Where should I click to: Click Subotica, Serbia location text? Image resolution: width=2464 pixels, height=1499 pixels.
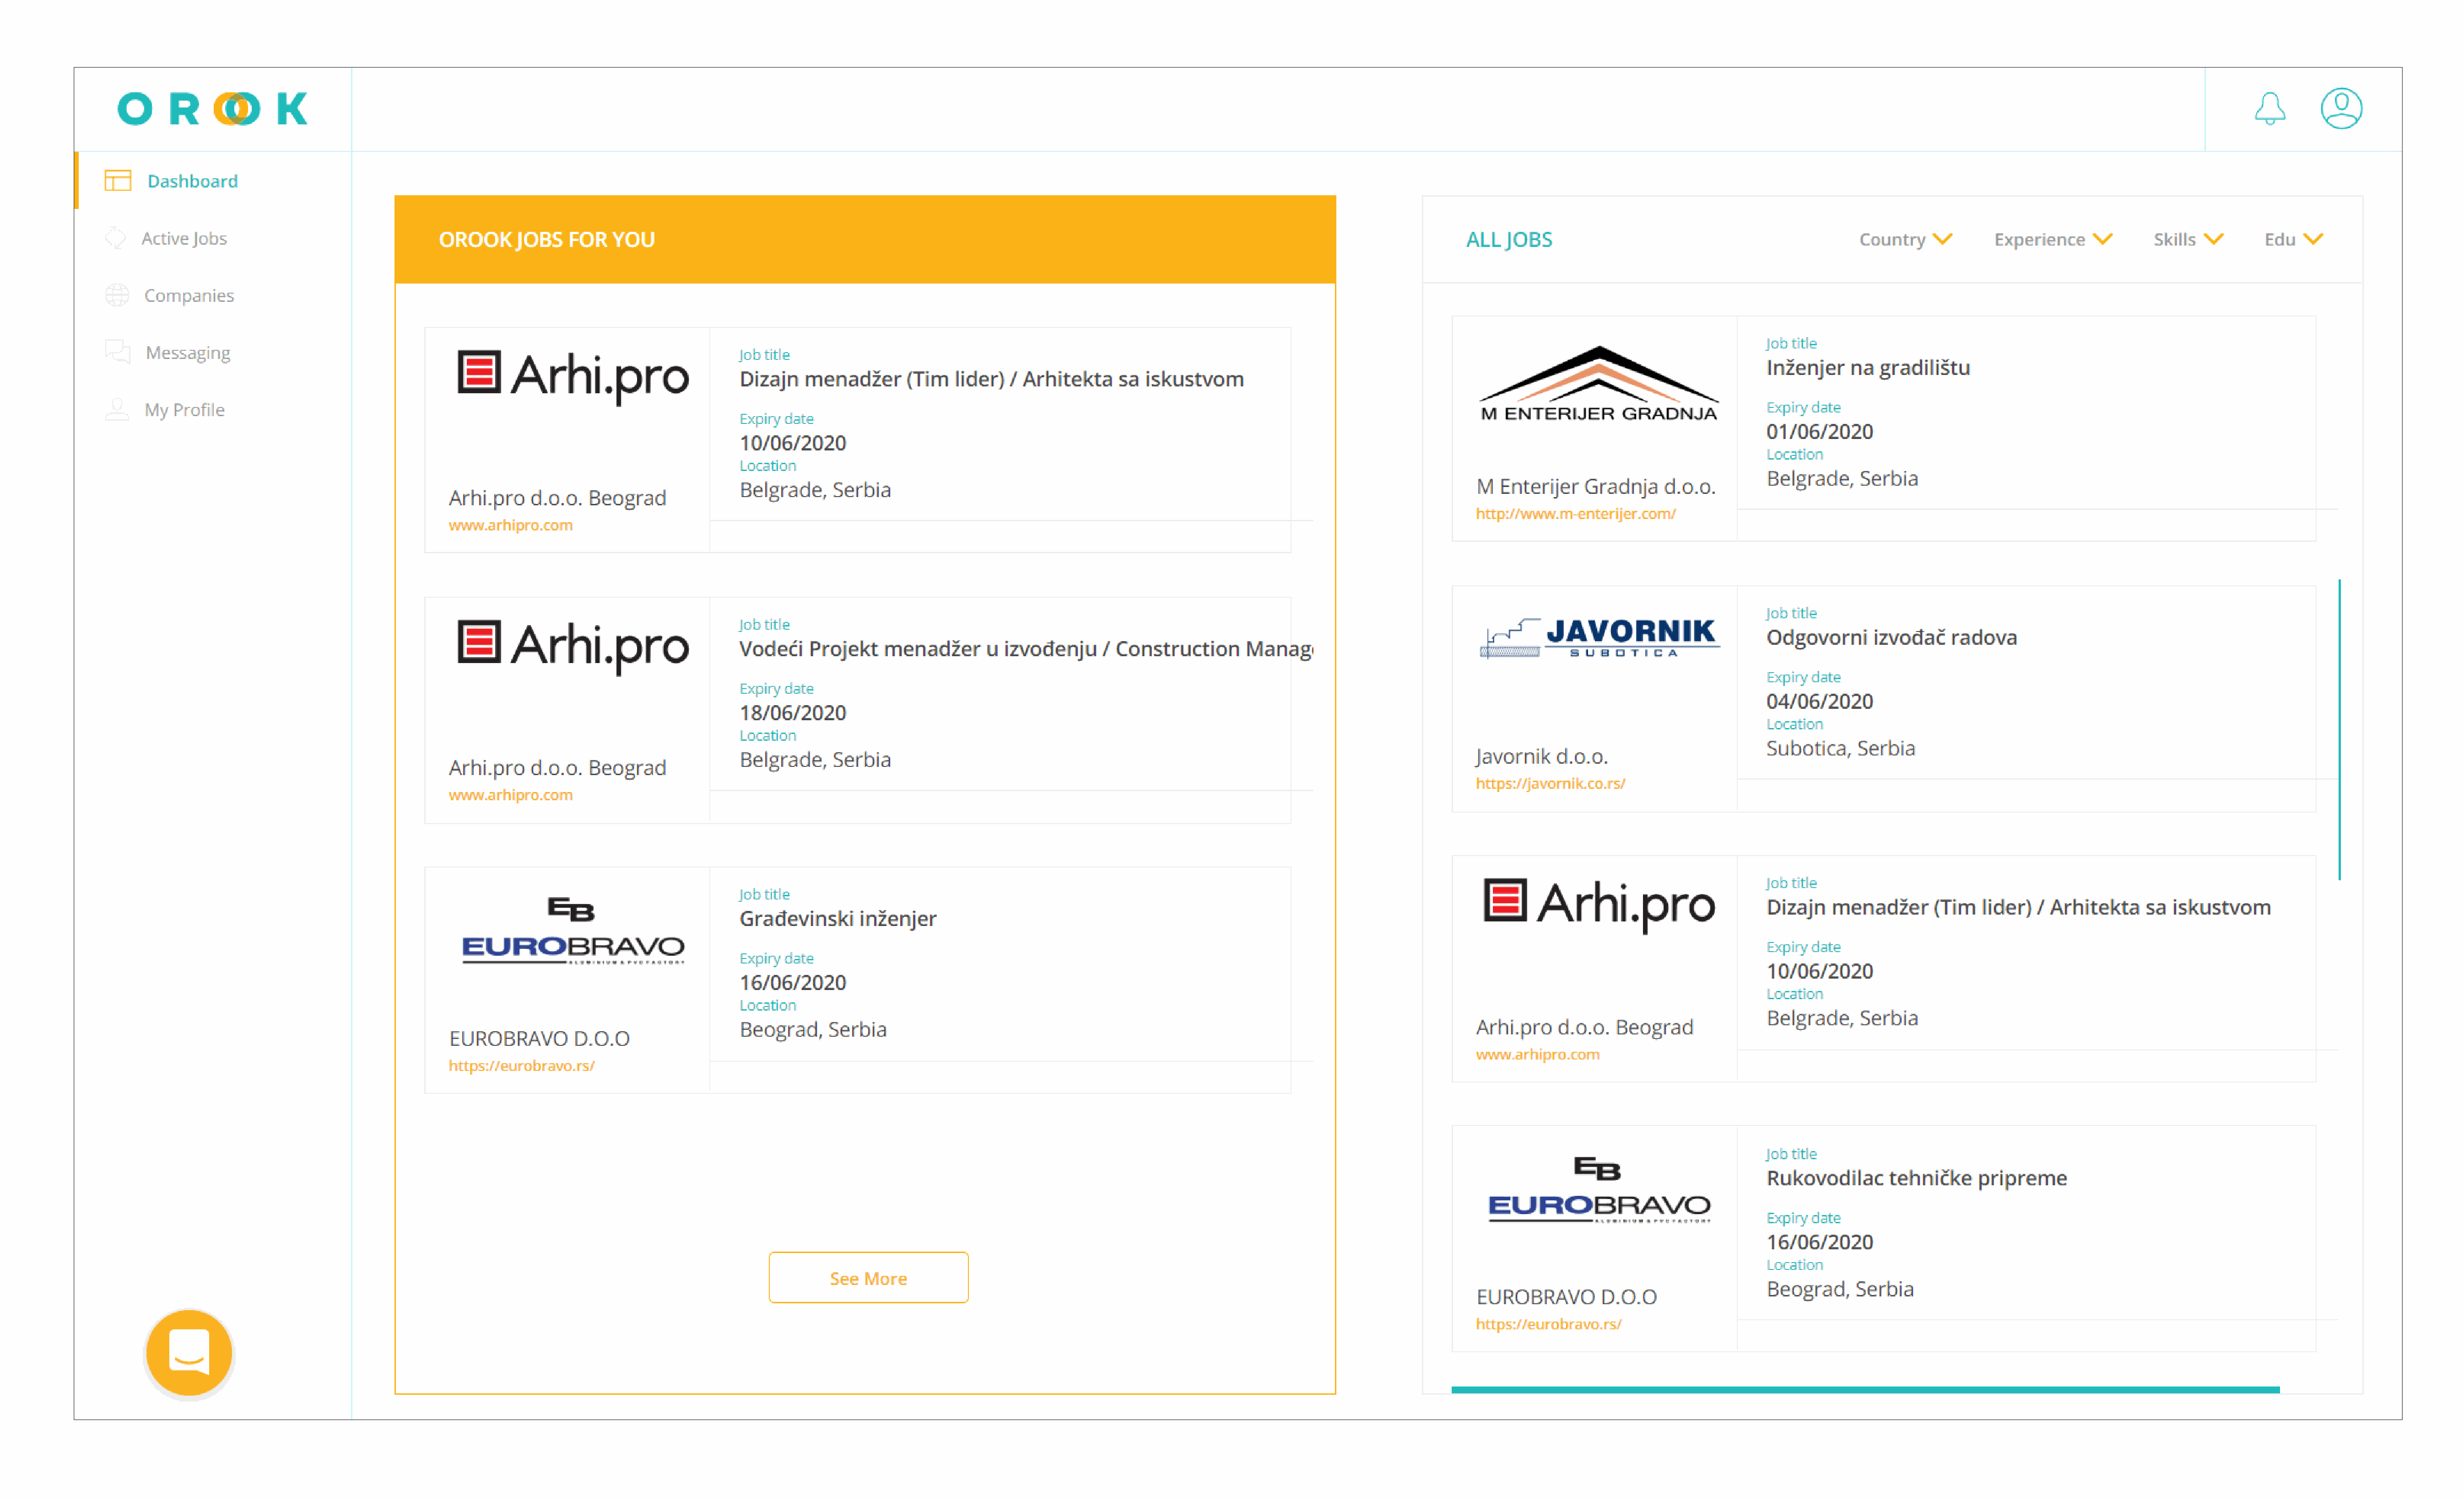(x=1840, y=749)
